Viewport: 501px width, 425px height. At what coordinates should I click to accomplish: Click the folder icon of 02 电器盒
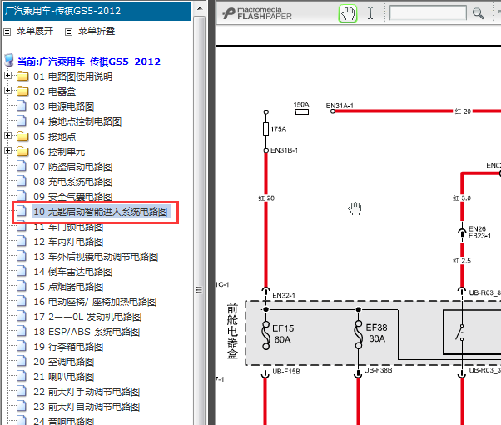(x=22, y=91)
